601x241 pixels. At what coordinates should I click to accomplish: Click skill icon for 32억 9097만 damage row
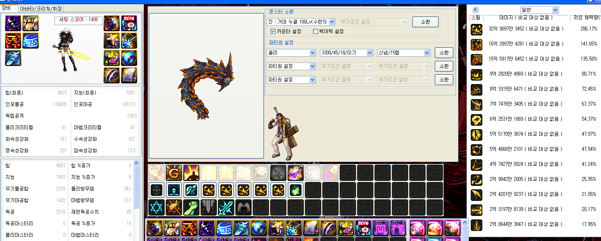click(x=476, y=29)
